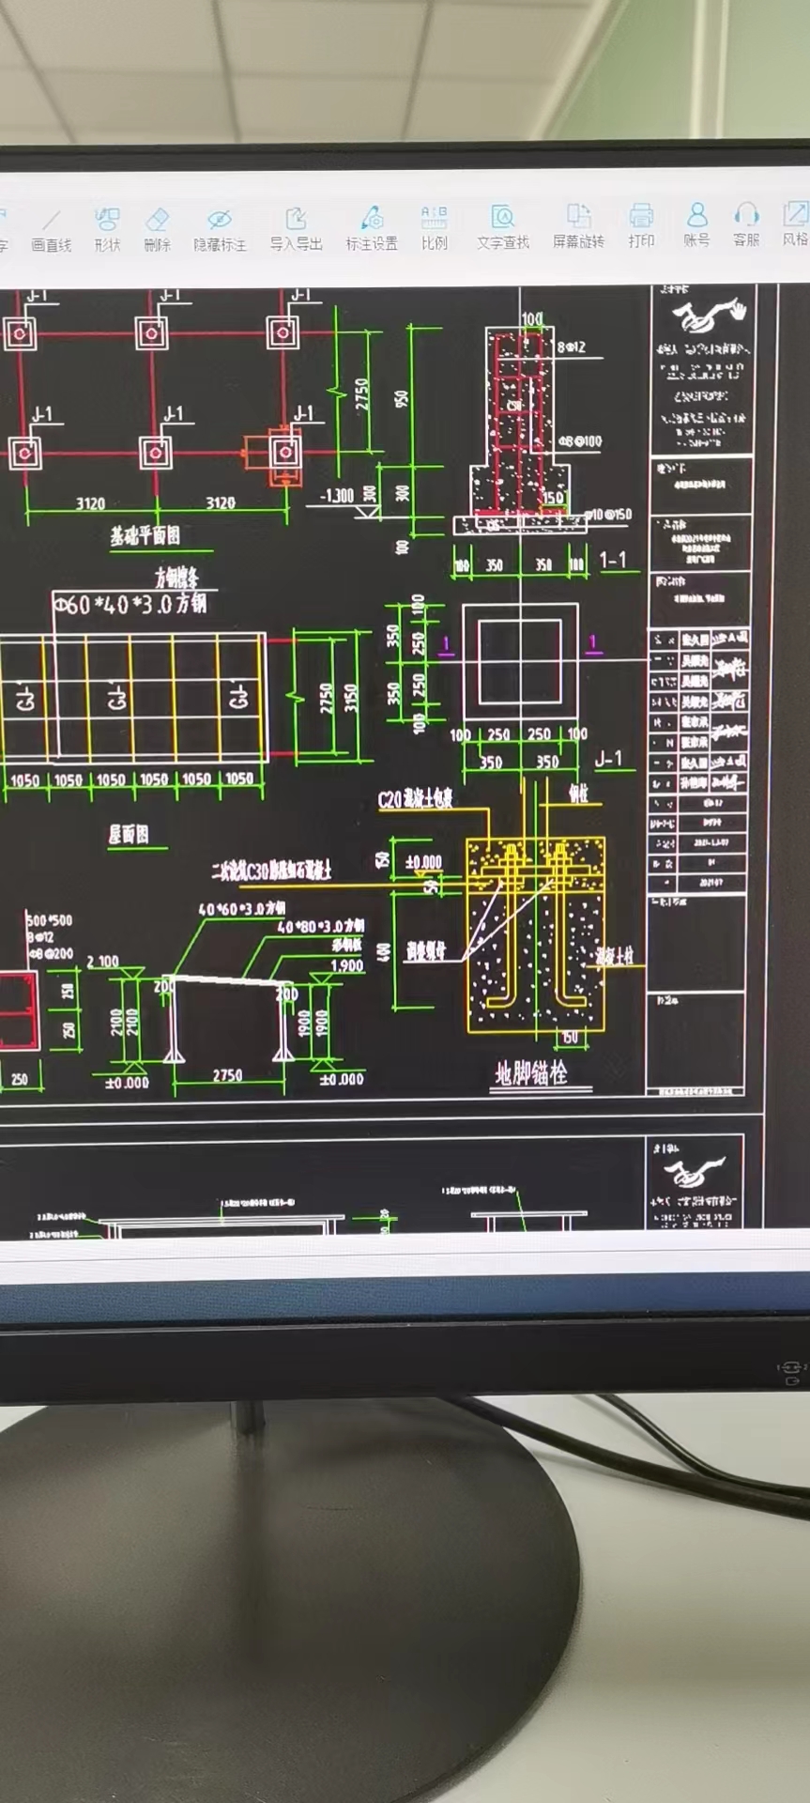Open the 风格 style option
The width and height of the screenshot is (810, 1803).
[x=796, y=224]
